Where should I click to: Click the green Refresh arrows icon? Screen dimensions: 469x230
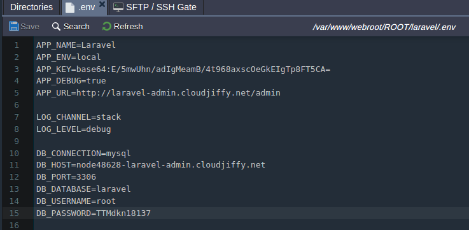[x=106, y=26]
